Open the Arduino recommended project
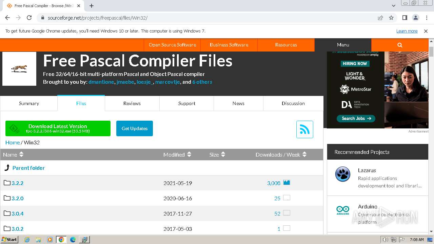 click(x=368, y=206)
